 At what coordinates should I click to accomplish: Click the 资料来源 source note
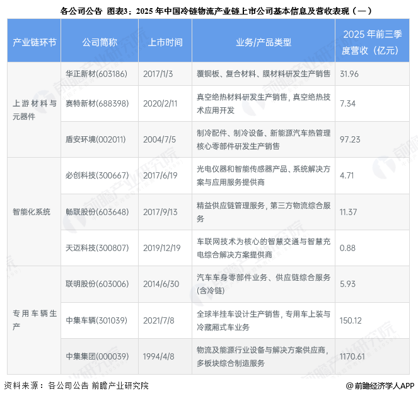(x=76, y=385)
